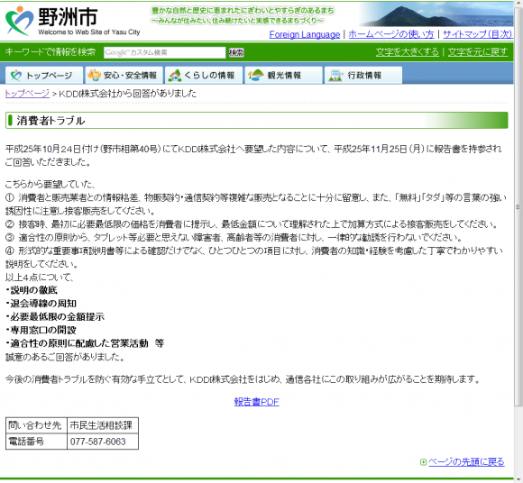
Task: Click the こちらから要望していた line
Action: 50,185
